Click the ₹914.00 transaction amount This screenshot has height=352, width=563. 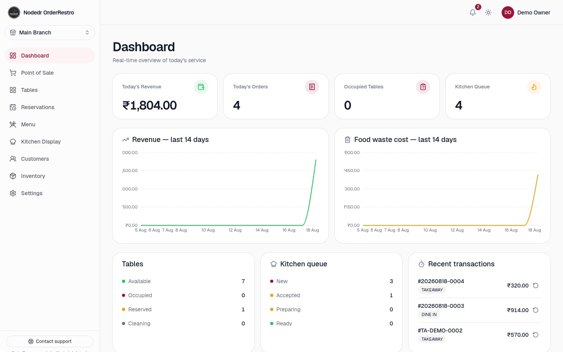click(518, 310)
